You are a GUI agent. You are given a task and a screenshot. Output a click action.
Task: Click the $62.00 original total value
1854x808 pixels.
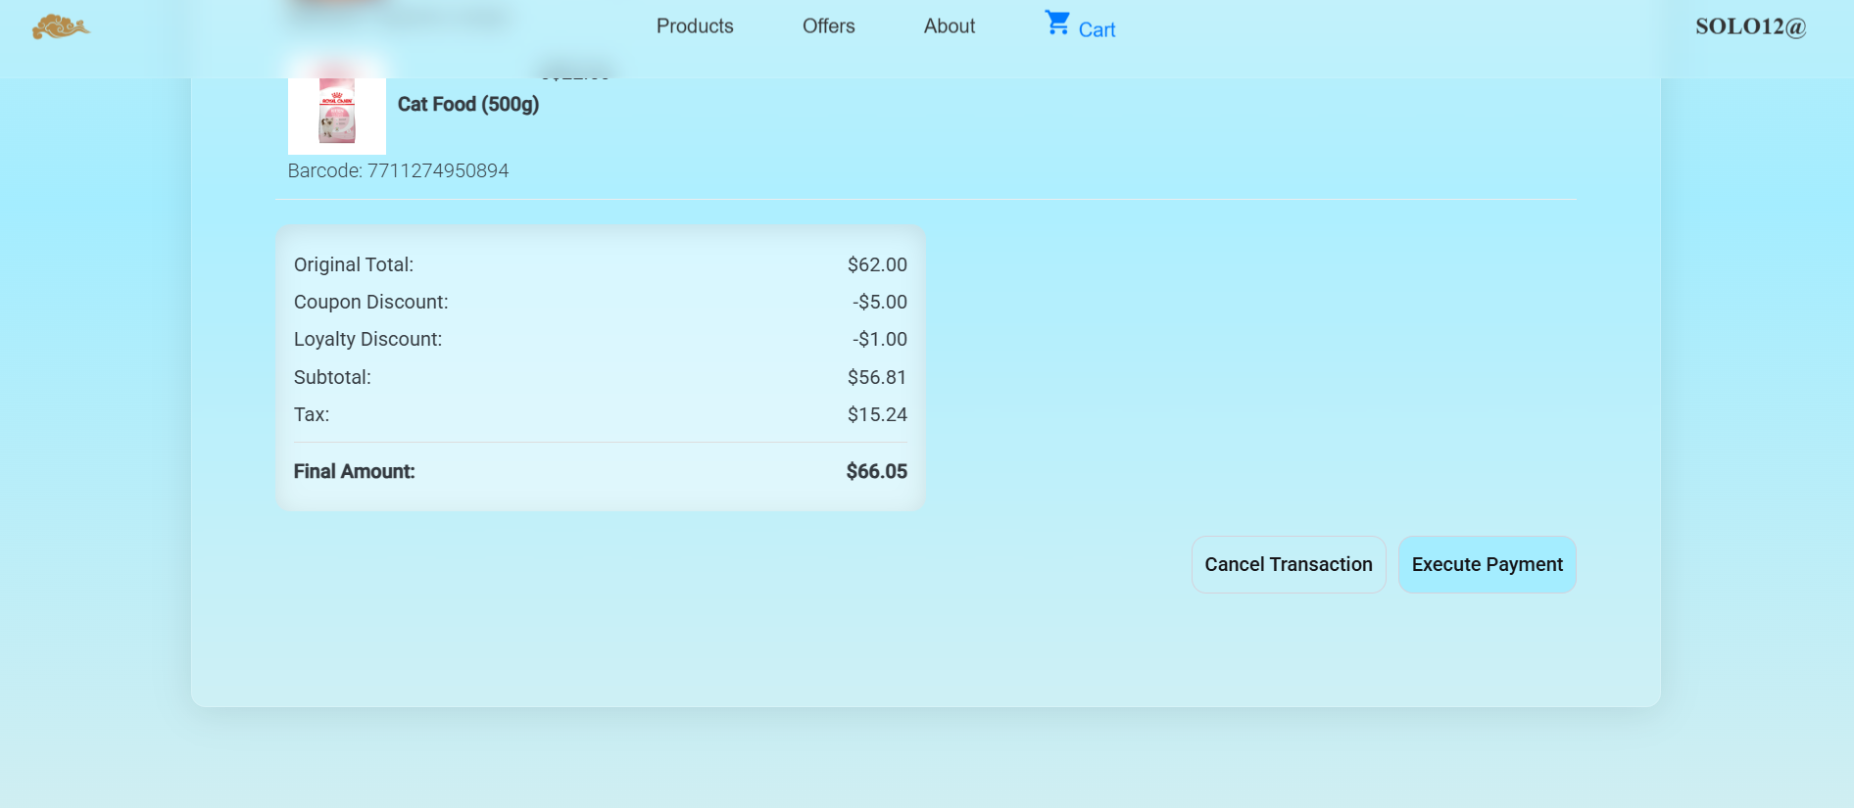pyautogui.click(x=877, y=264)
